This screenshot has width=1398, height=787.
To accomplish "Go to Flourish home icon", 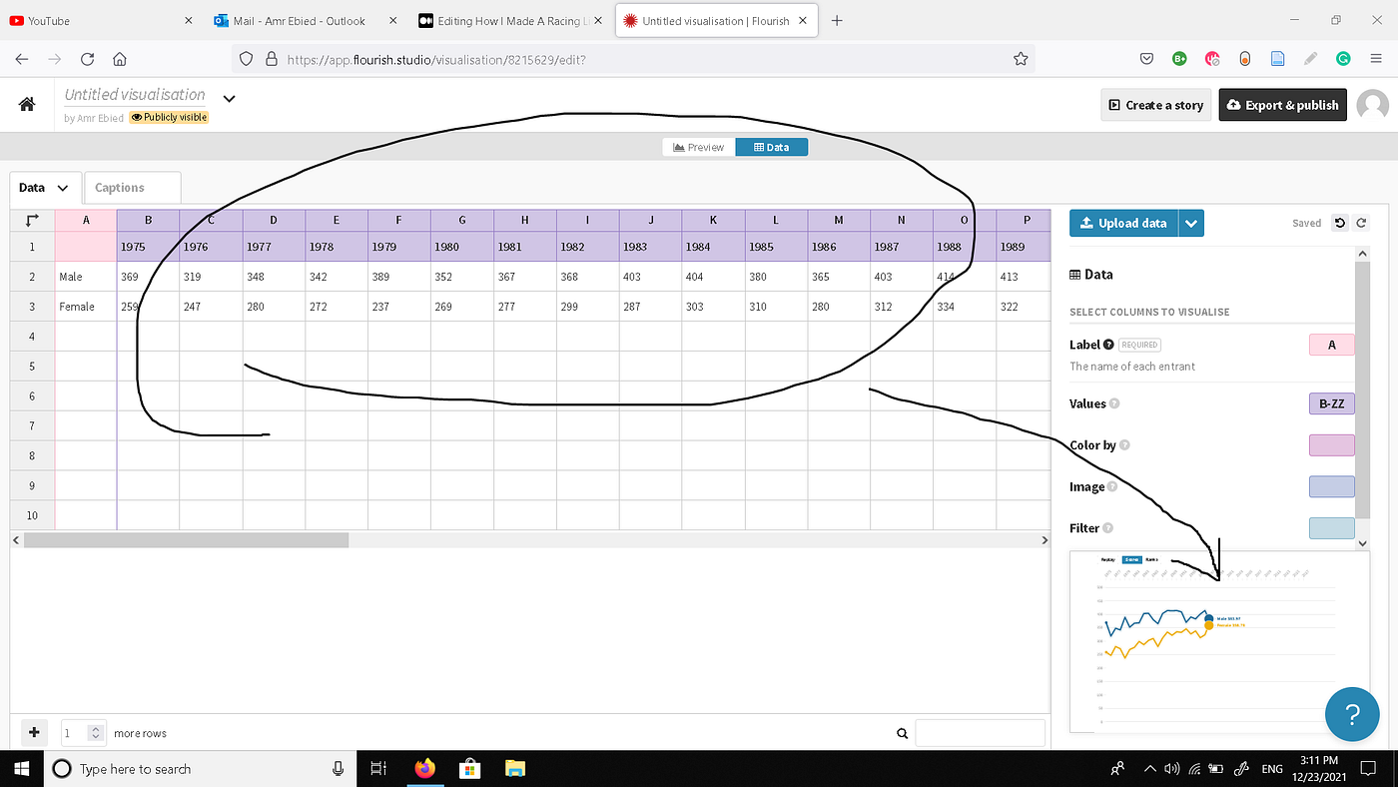I will tap(27, 104).
